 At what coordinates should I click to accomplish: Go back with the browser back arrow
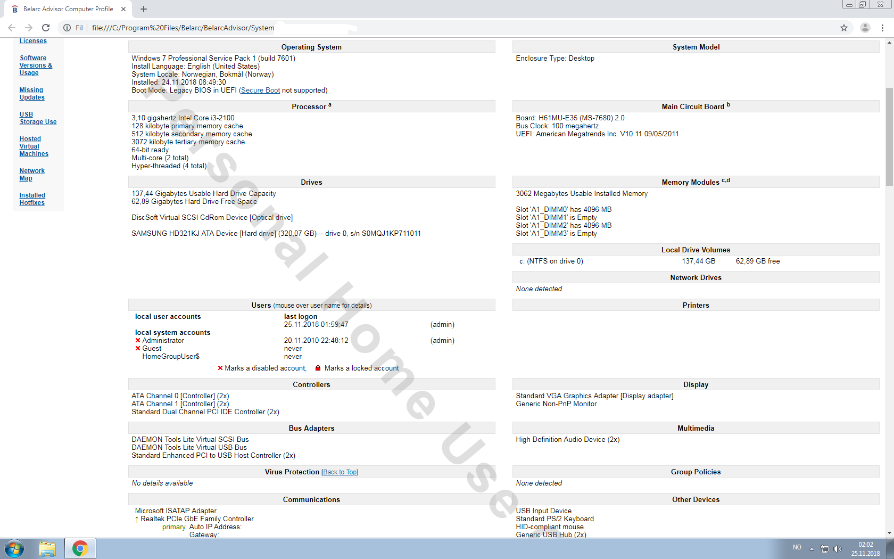coord(12,28)
